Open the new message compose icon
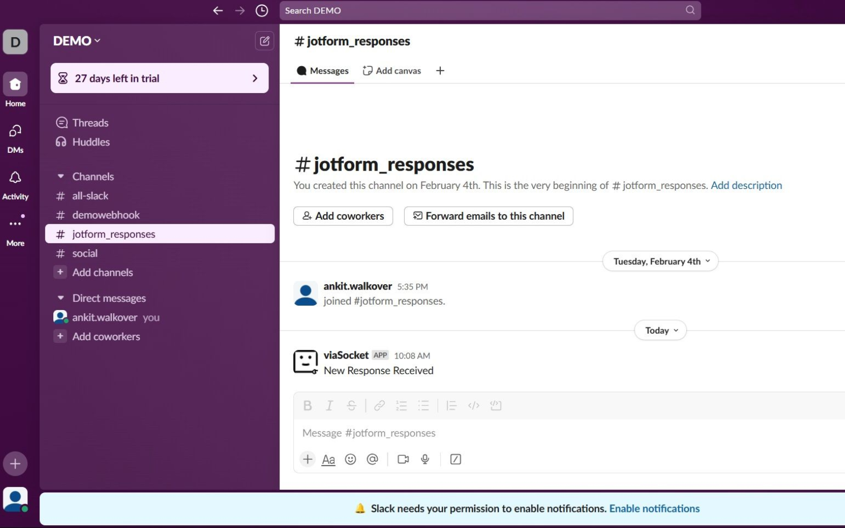845x528 pixels. point(264,41)
